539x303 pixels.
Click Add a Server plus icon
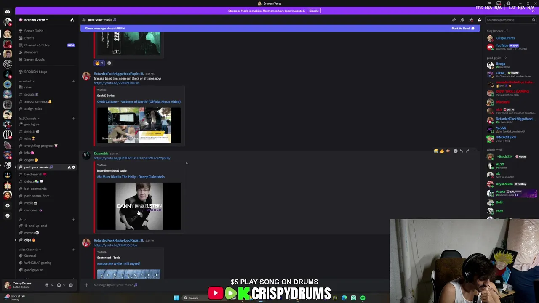click(7, 205)
